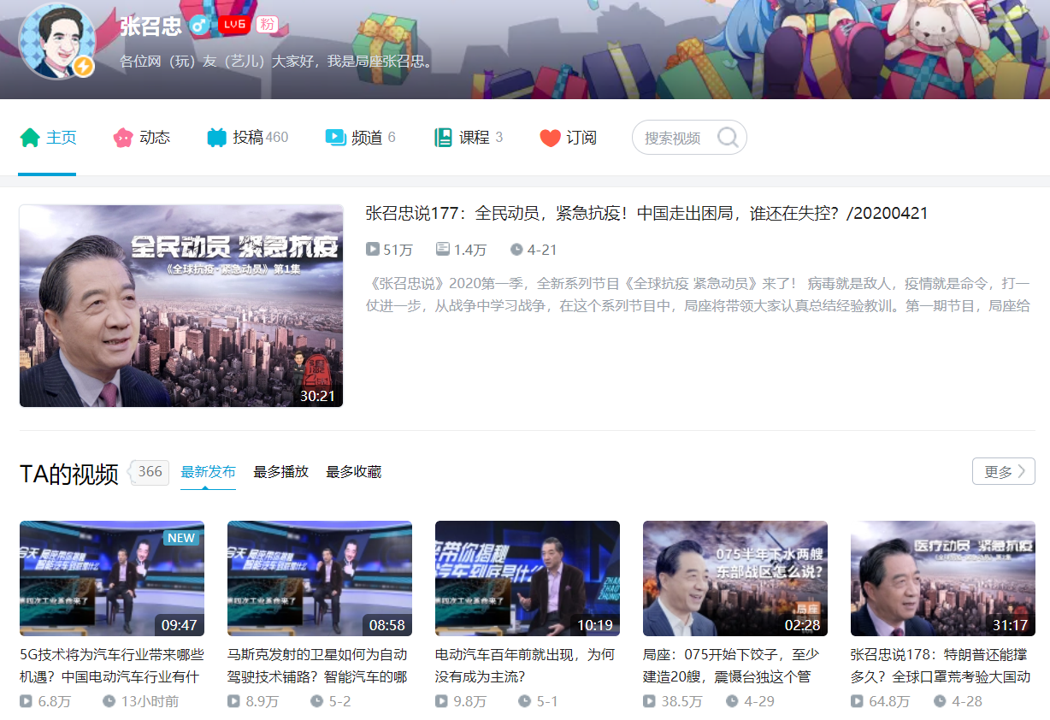The width and height of the screenshot is (1050, 720).
Task: Open the 更多 button for all videos
Action: [x=1002, y=470]
